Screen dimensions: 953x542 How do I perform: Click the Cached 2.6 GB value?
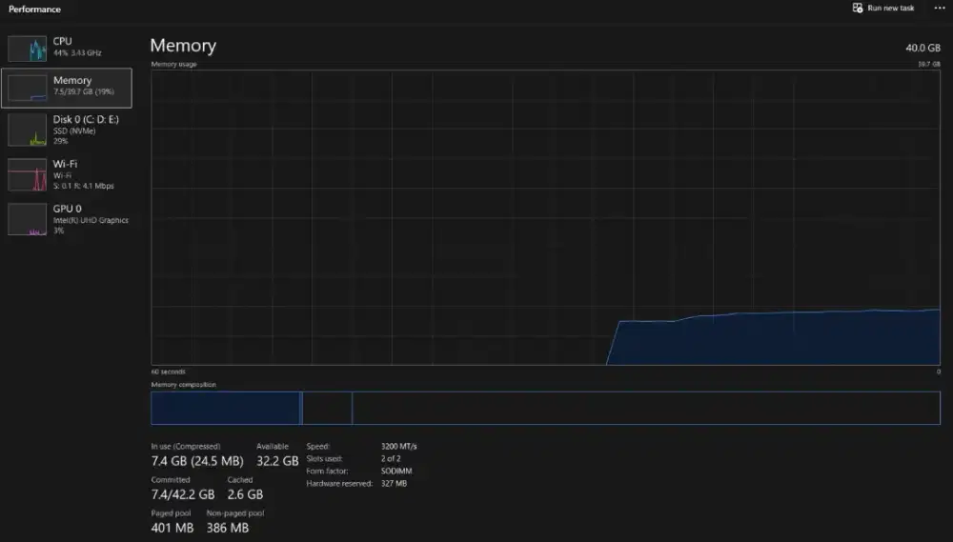(x=245, y=494)
